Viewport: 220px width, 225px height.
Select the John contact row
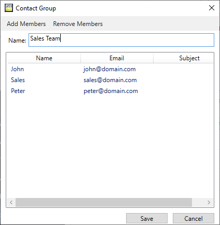point(111,69)
